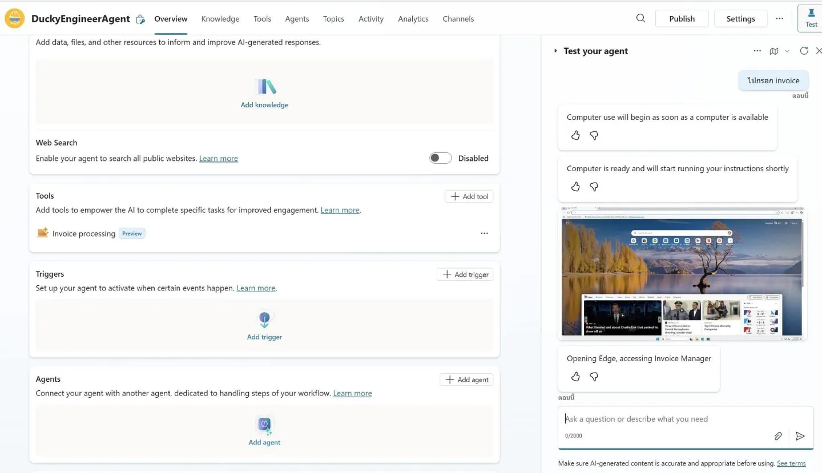The height and width of the screenshot is (473, 822).
Task: Click the 'Preview' badge next to Invoice processing
Action: coord(132,233)
